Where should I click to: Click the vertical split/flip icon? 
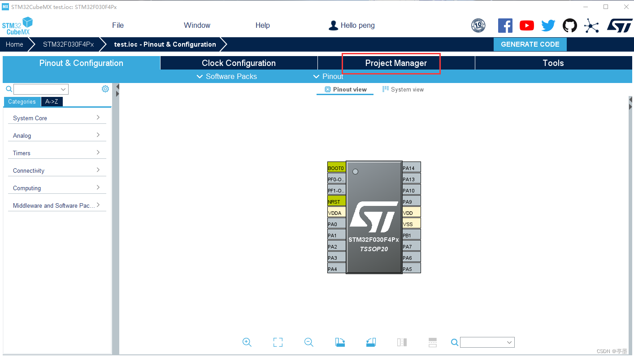click(x=402, y=342)
